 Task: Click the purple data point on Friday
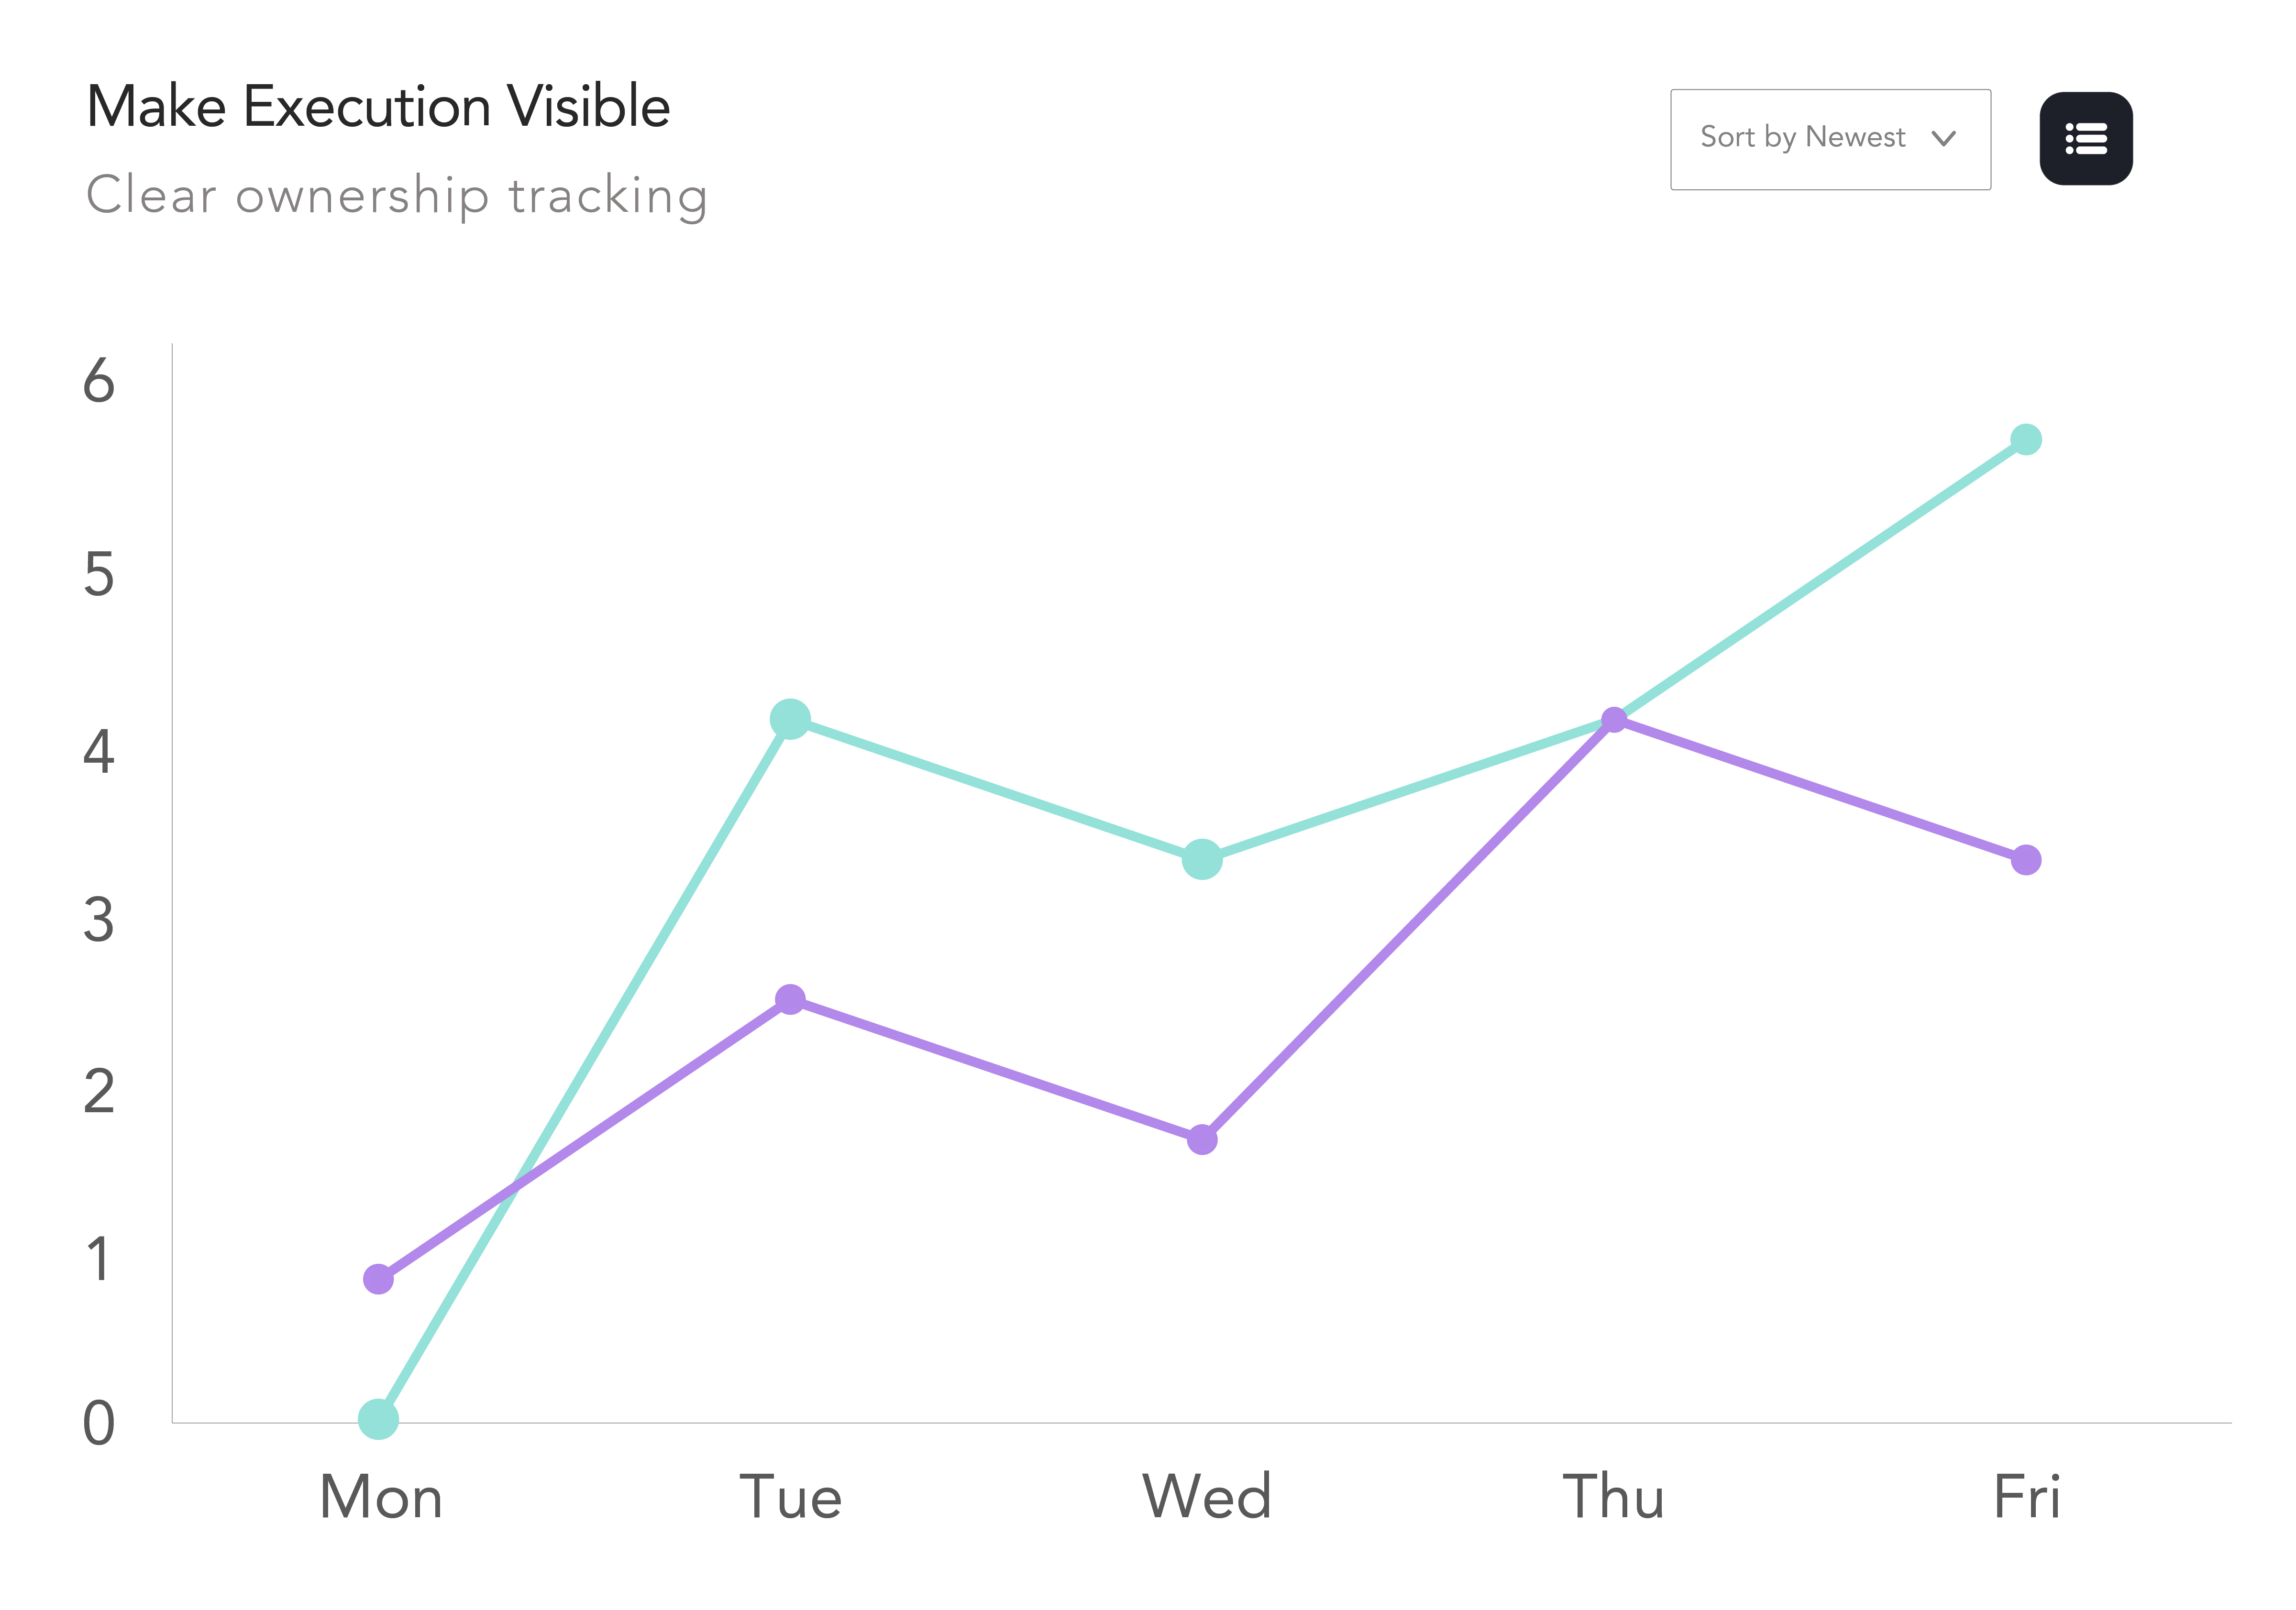click(x=2026, y=859)
